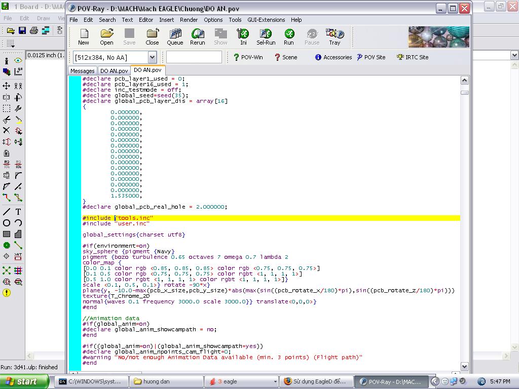Click the command line input field
This screenshot has width=519, height=389.
[x=194, y=57]
